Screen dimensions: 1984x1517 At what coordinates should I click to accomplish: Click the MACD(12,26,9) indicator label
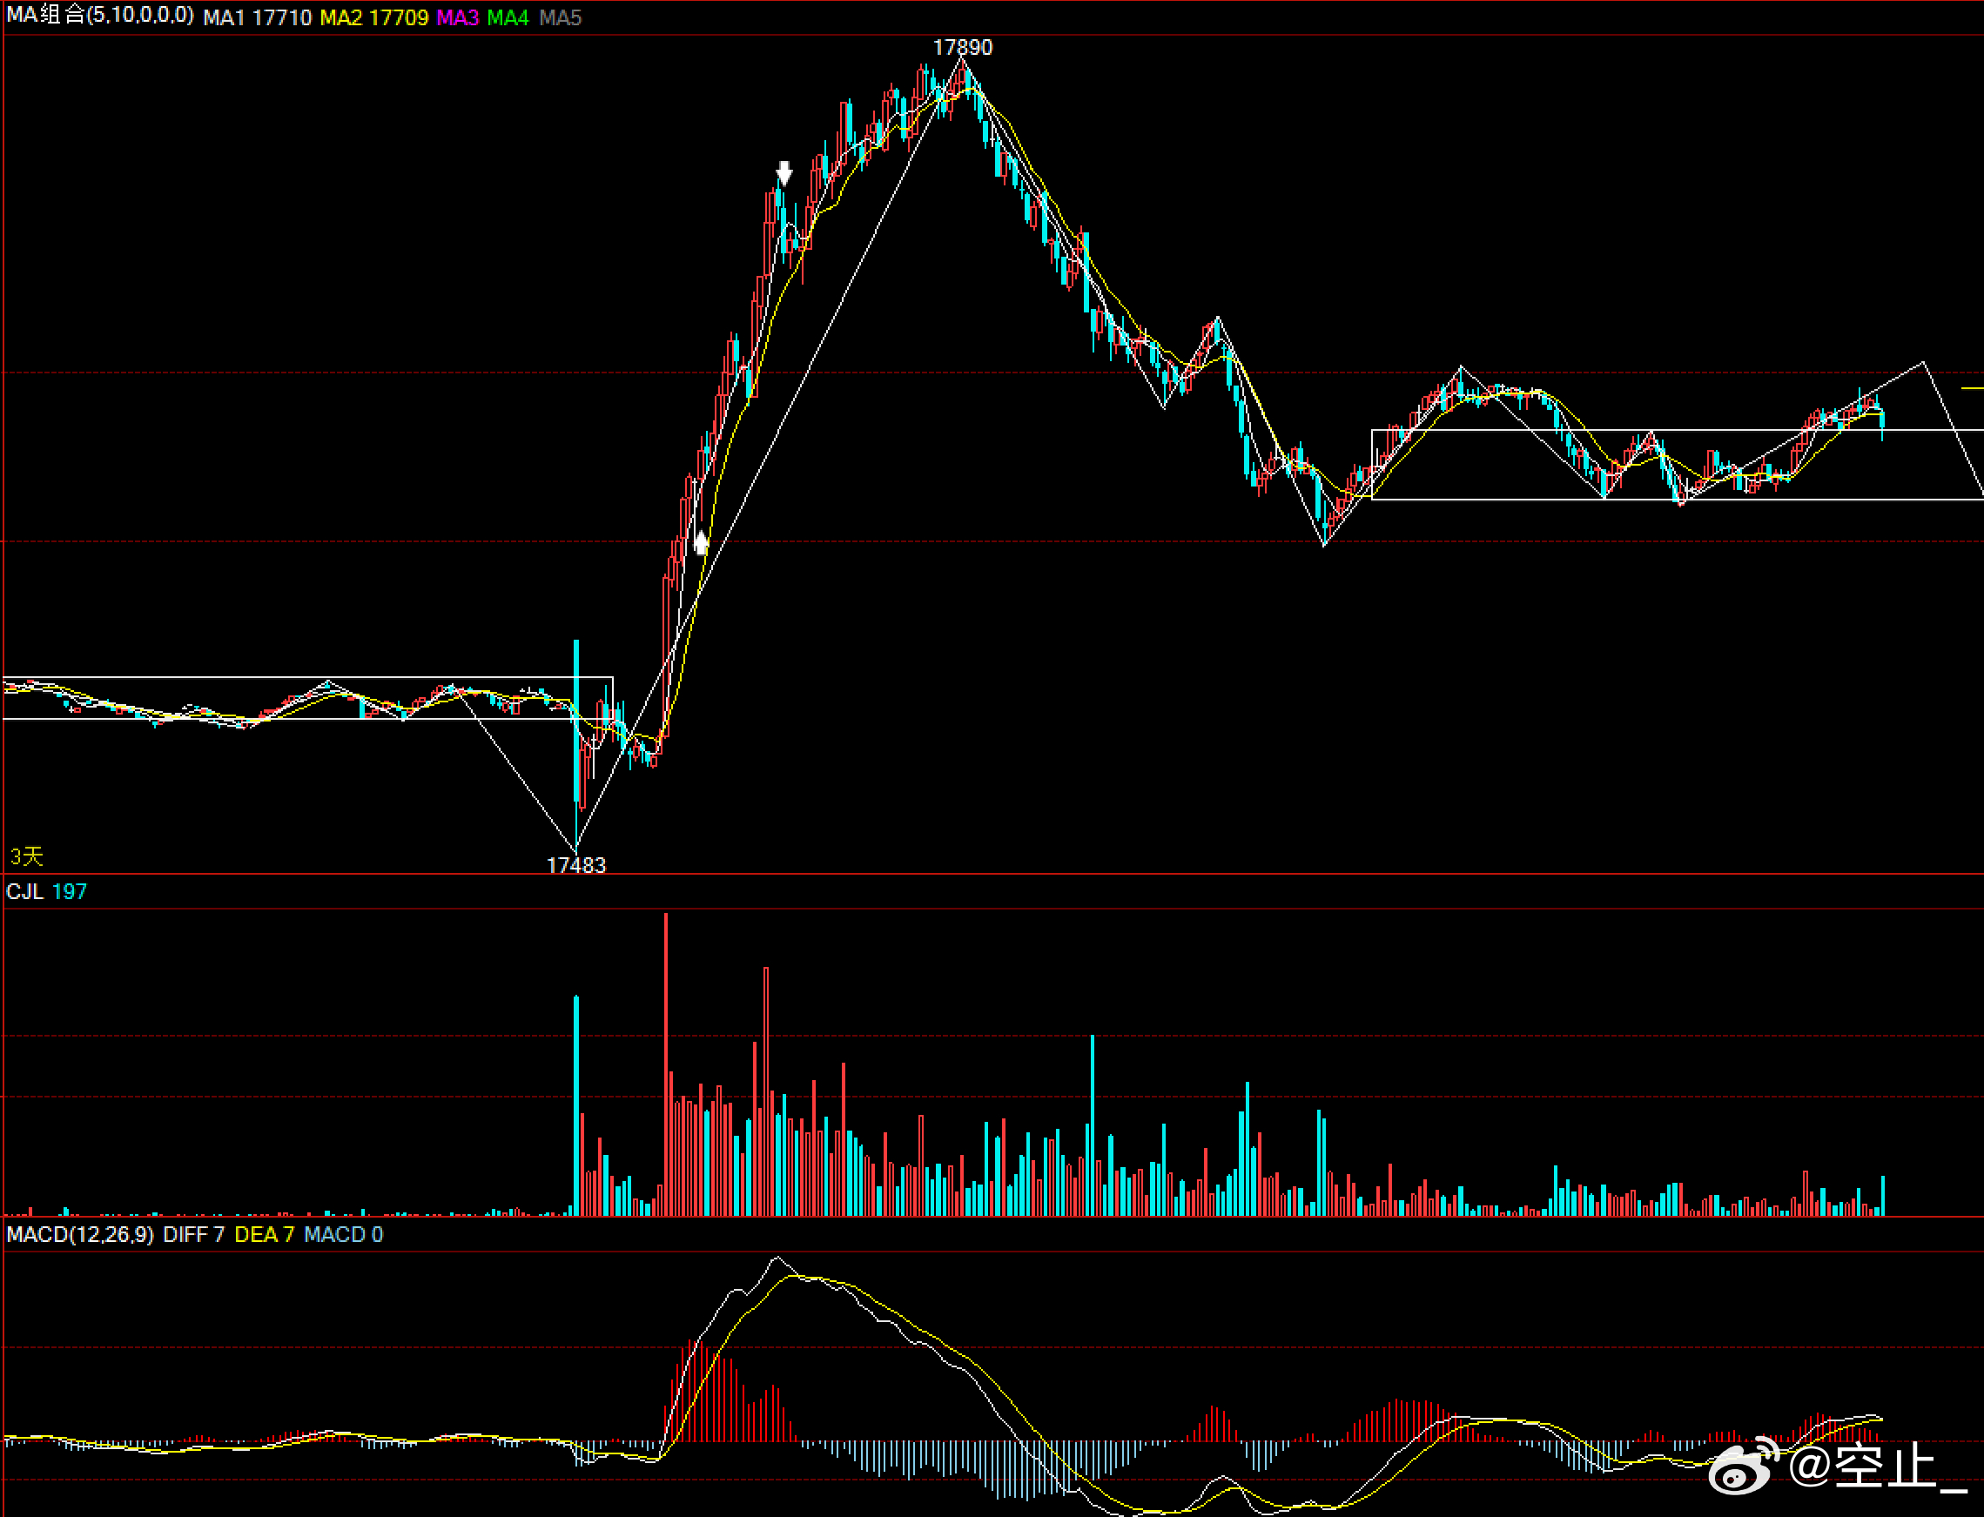pyautogui.click(x=79, y=1234)
